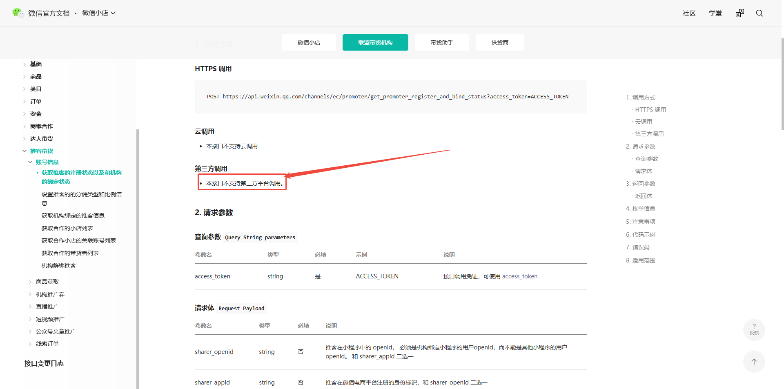Expand the 资金 tree section
784x389 pixels.
tap(24, 114)
